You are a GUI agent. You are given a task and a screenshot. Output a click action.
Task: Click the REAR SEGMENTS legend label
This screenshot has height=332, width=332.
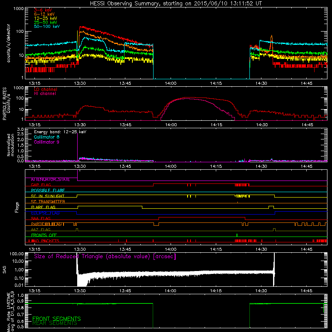(55, 323)
